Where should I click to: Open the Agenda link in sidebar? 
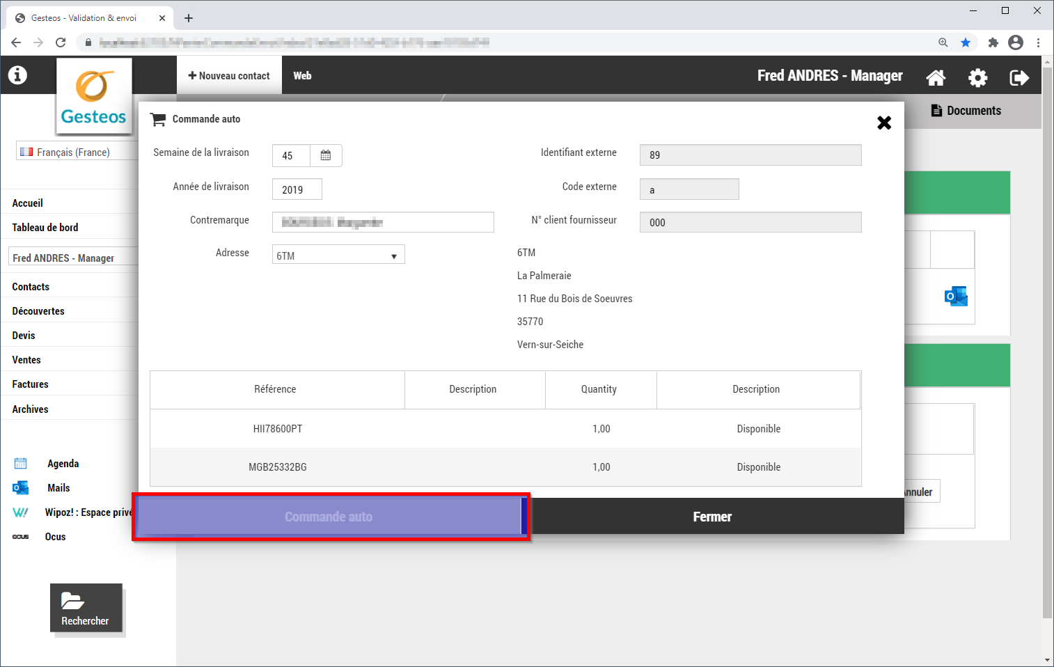tap(63, 464)
